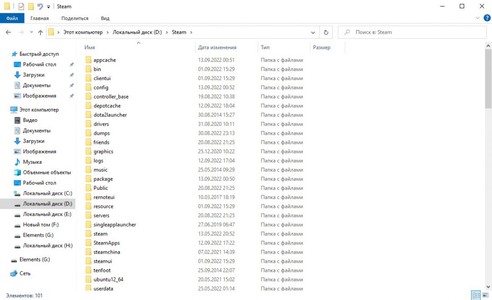Screen dimensions: 492x300
Task: Switch to details view mode
Action: 476,295
